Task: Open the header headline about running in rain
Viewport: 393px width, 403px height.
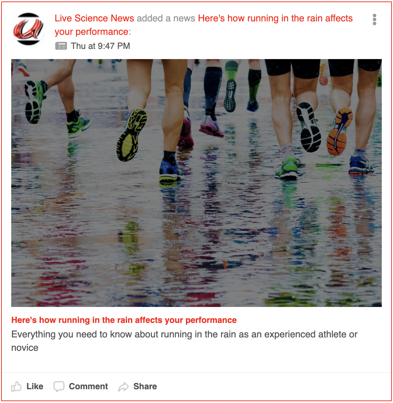Action: tap(204, 25)
